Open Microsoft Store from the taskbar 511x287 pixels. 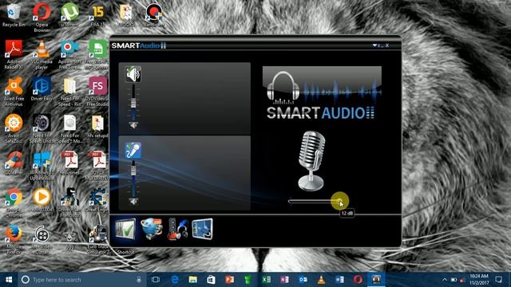coord(211,280)
